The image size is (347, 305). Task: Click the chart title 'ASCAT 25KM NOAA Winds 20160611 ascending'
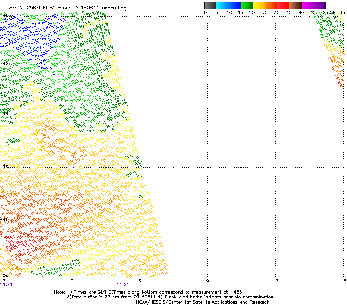coord(68,8)
